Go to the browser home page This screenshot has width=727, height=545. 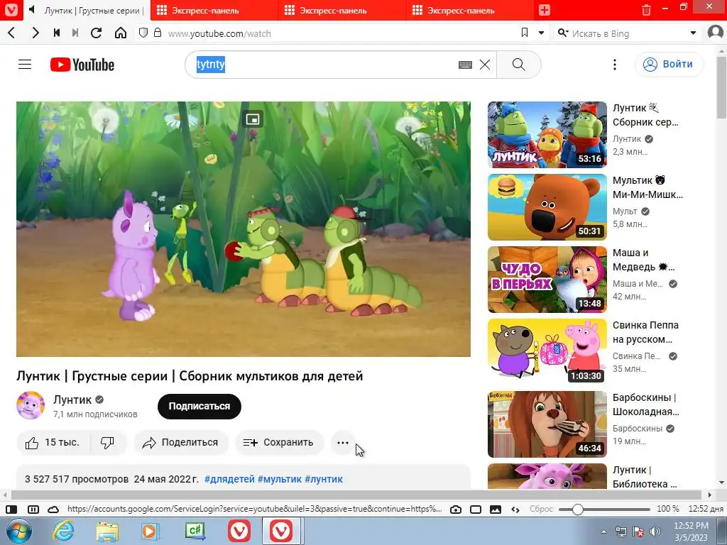[121, 33]
